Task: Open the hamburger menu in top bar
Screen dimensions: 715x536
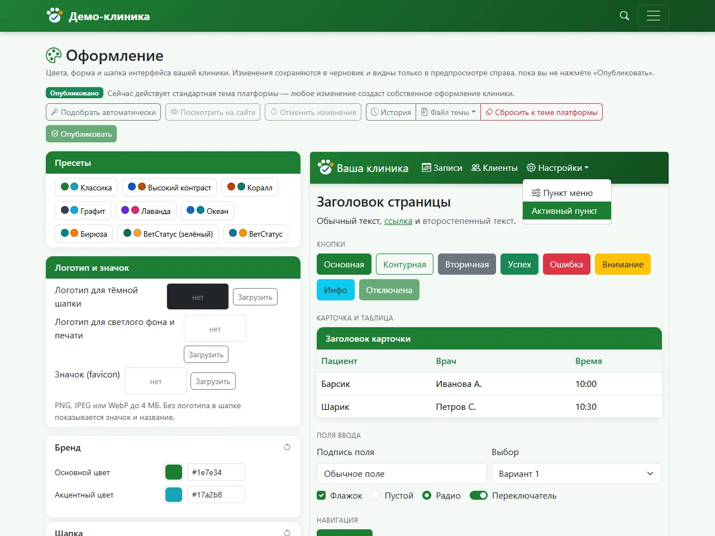Action: pyautogui.click(x=653, y=16)
